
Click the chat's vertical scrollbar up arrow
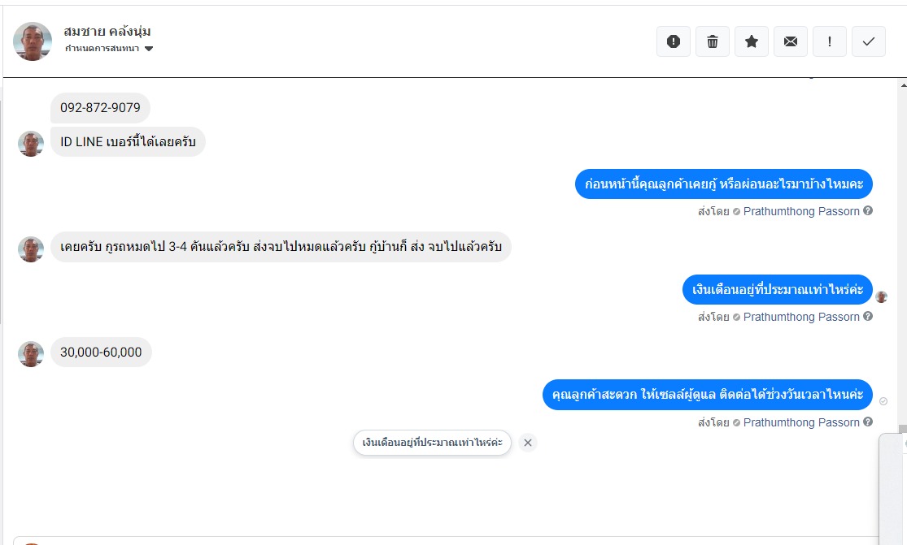pos(902,84)
